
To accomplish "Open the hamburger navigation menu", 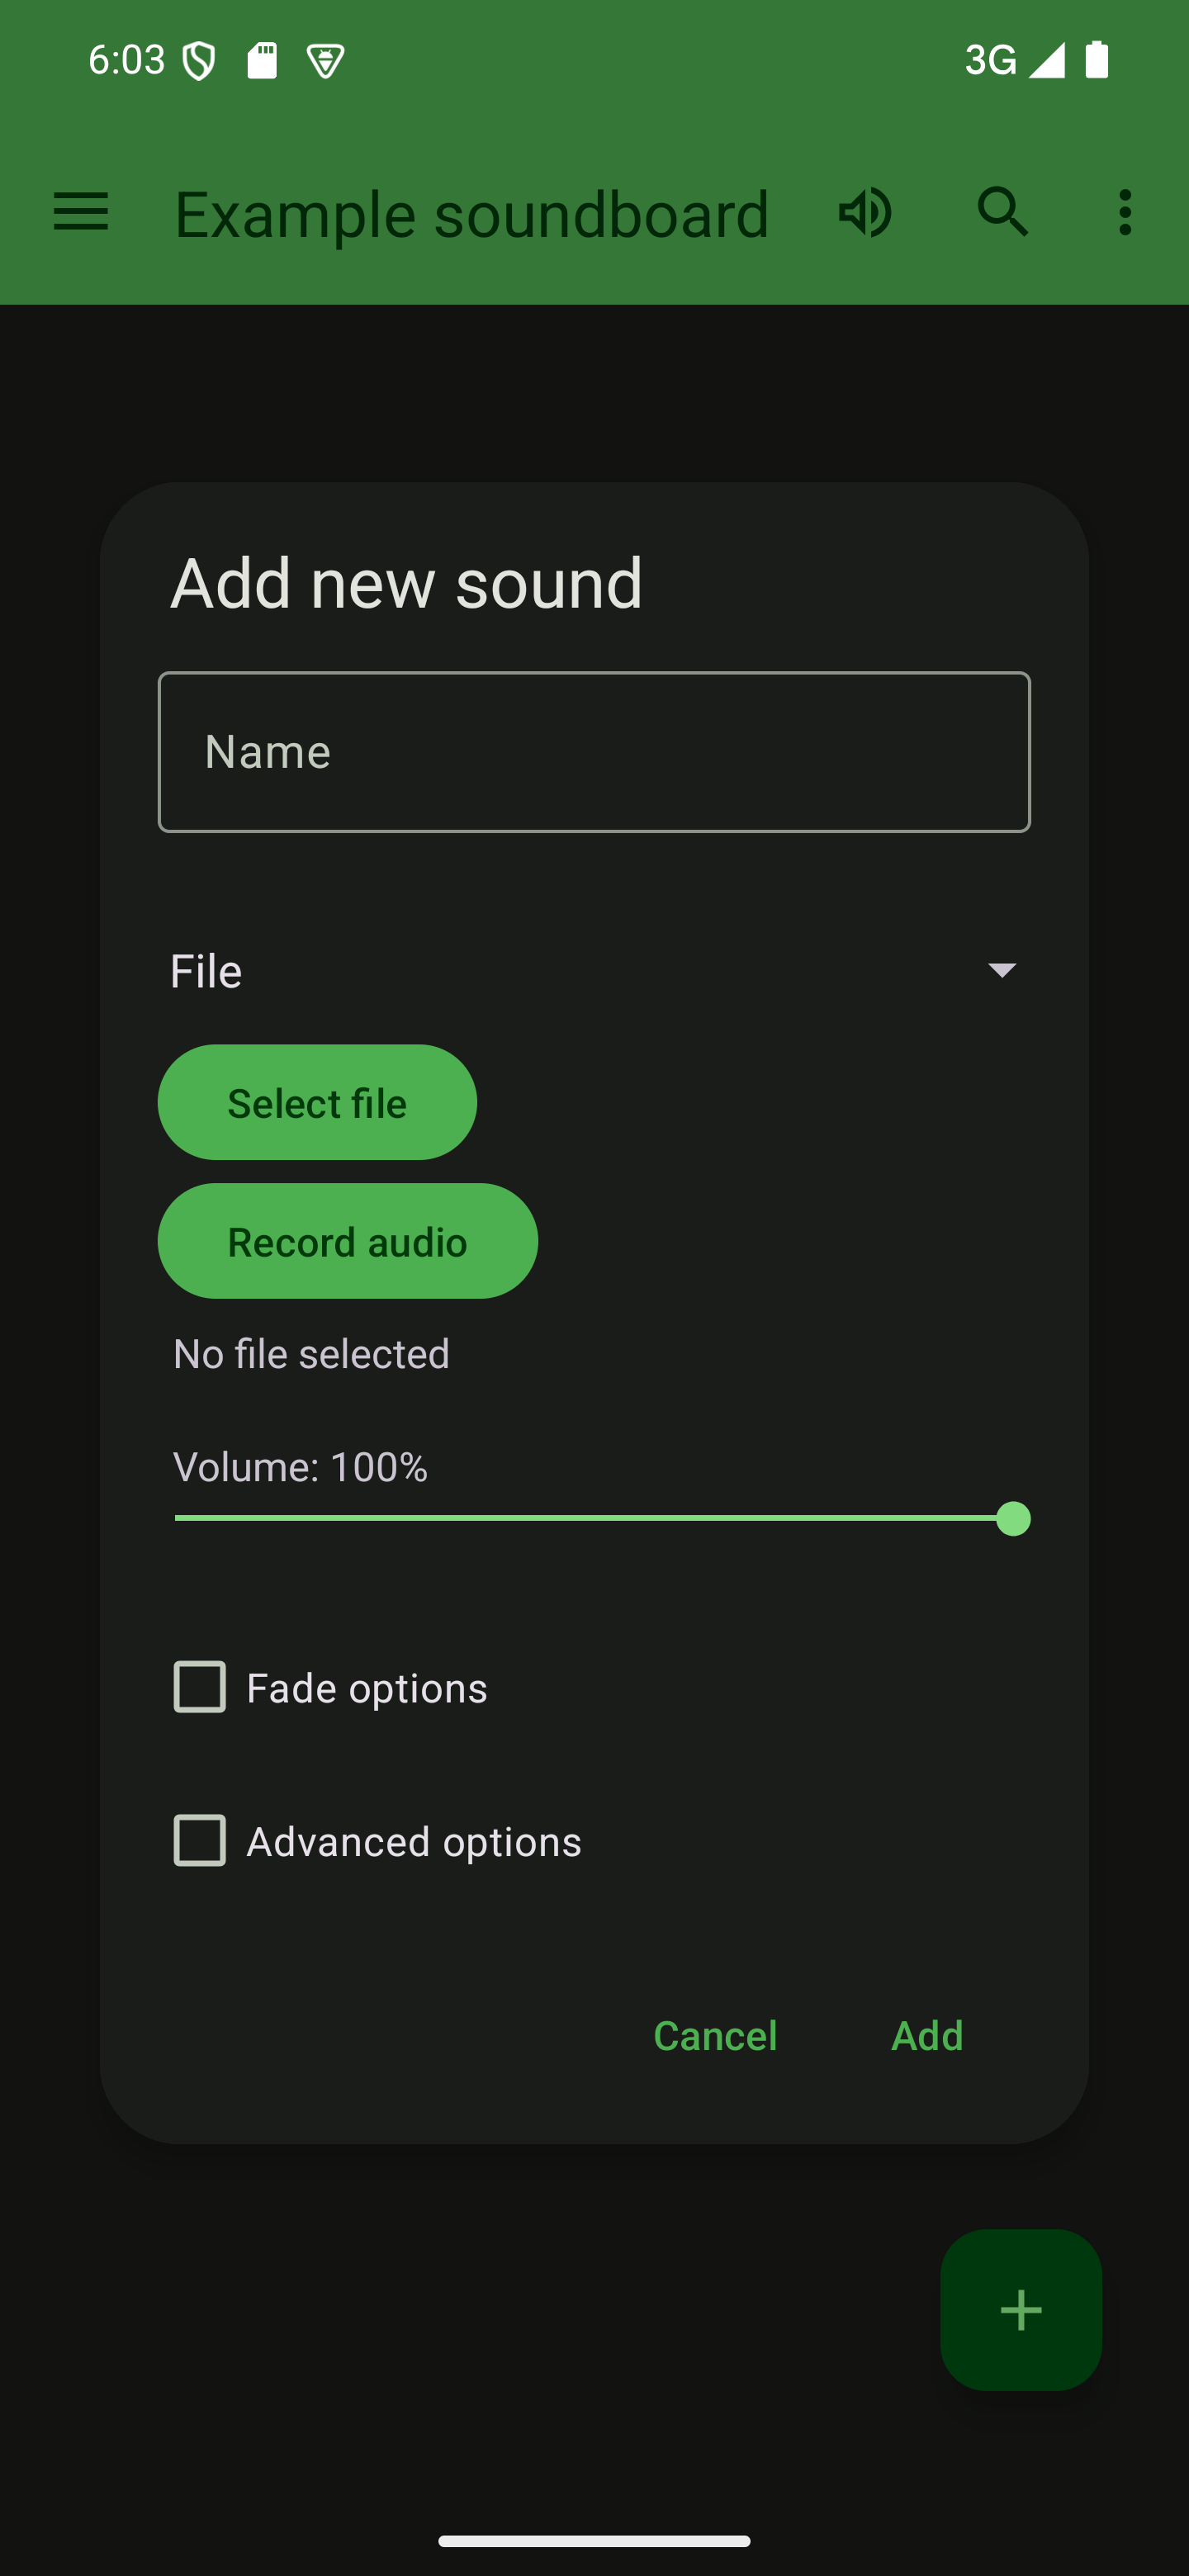I will click(81, 212).
